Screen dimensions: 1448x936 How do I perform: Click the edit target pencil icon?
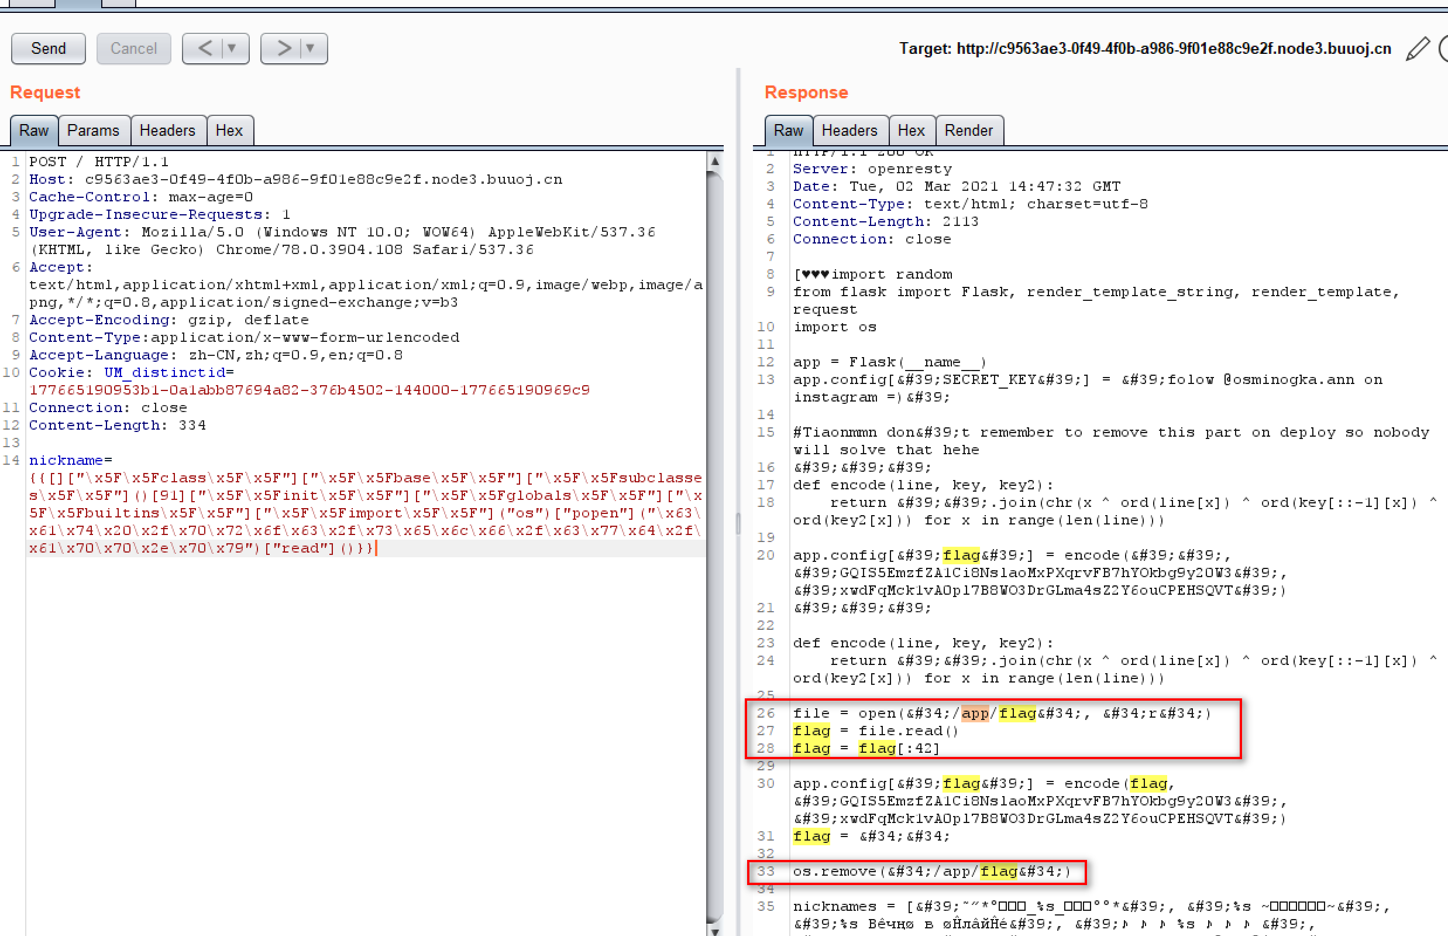pos(1417,49)
